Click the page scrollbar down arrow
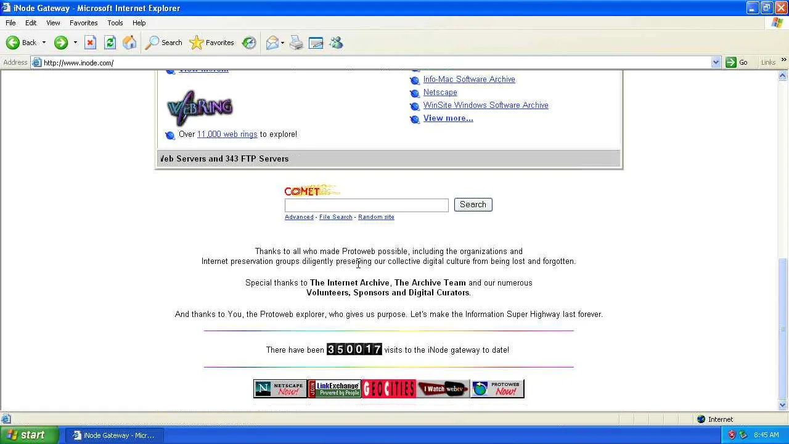Viewport: 789px width, 444px height. pos(783,405)
